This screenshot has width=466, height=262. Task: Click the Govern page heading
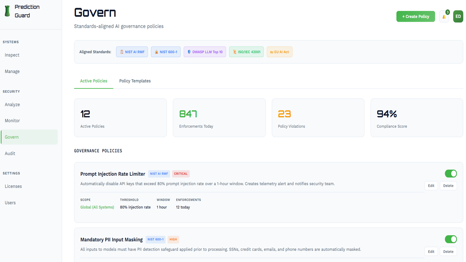95,13
